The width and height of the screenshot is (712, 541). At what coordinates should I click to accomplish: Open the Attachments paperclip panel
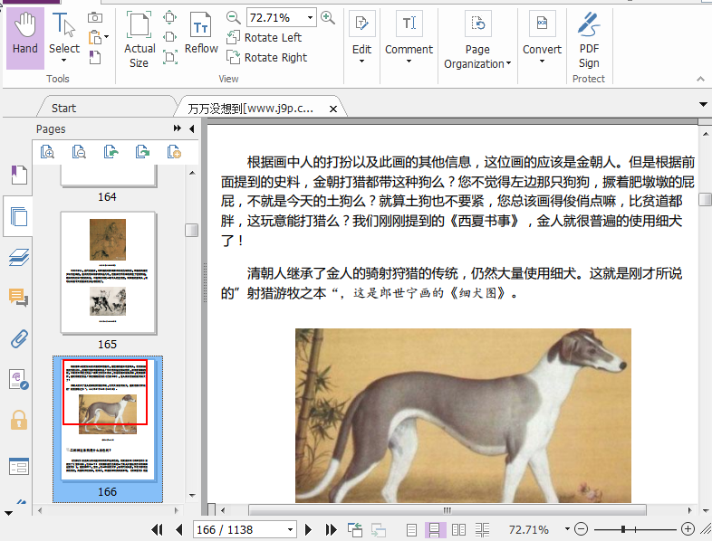click(18, 339)
